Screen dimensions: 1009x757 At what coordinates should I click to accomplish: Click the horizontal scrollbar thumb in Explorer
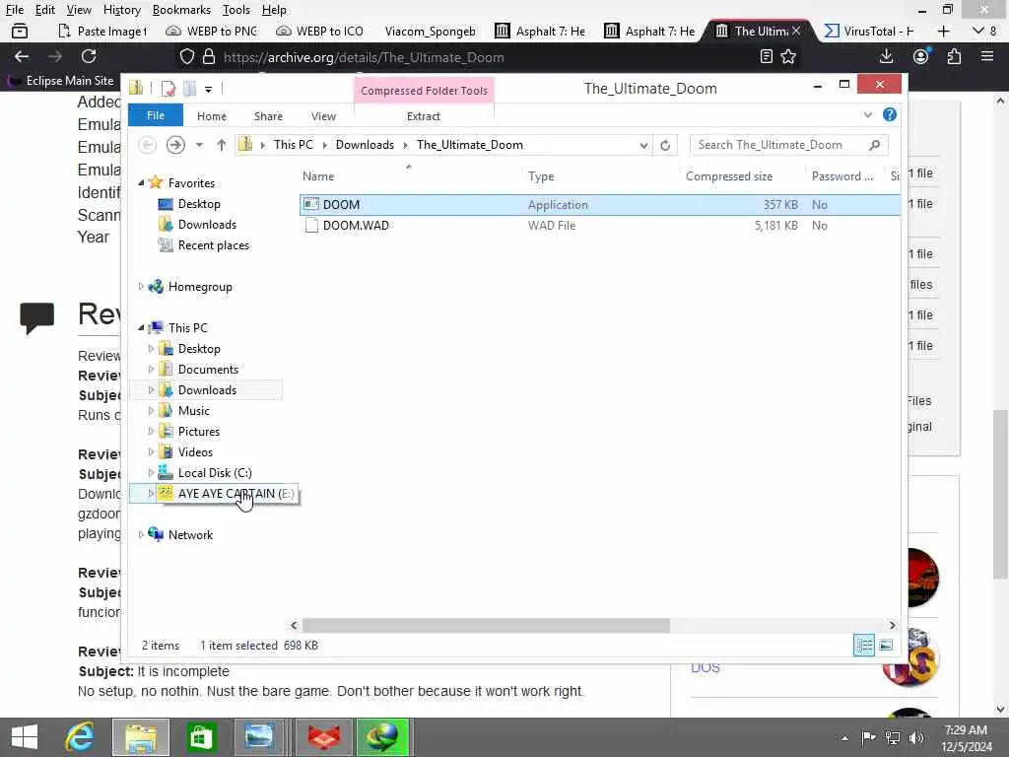point(486,625)
